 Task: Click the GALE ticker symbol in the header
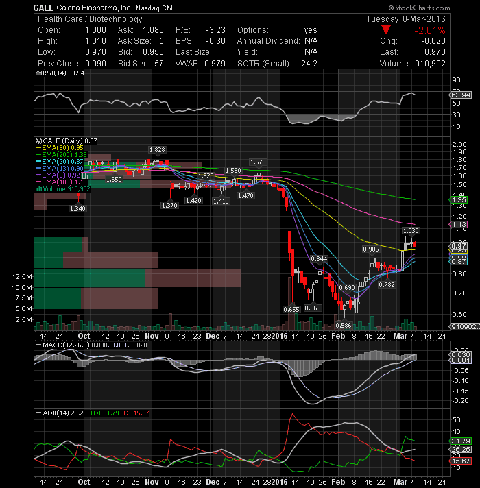[x=43, y=8]
